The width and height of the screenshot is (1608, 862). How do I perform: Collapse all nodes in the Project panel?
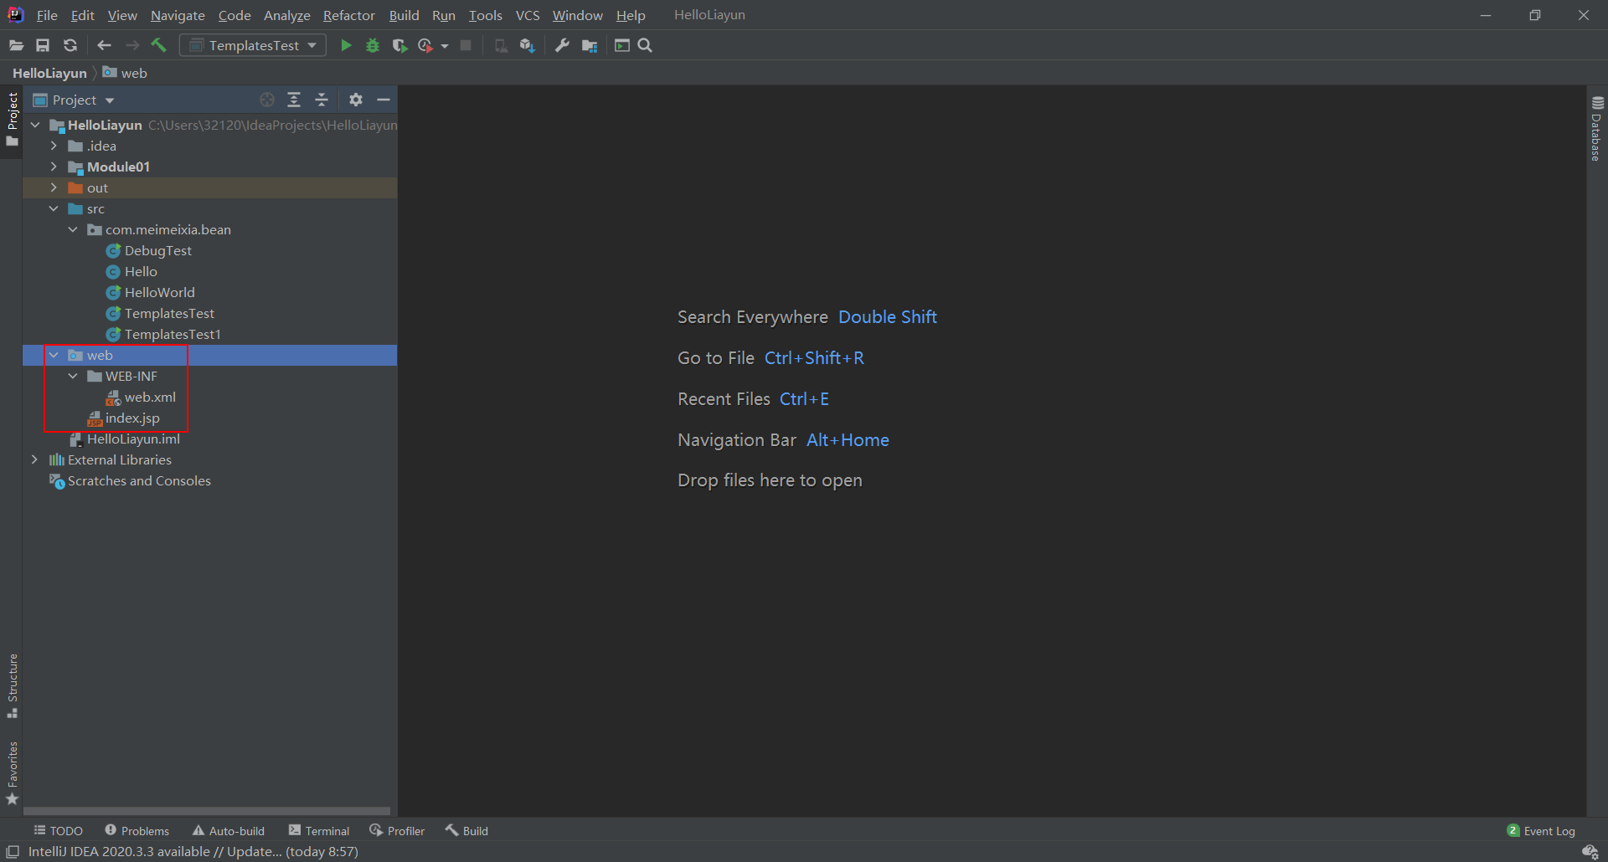[322, 100]
